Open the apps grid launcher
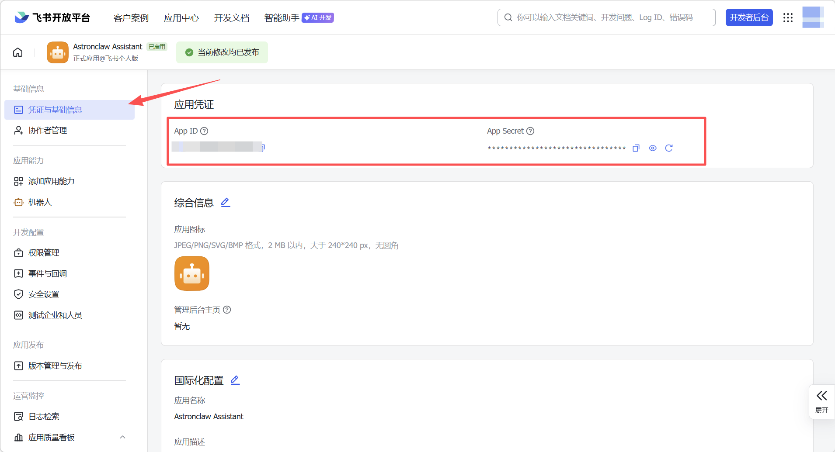Viewport: 835px width, 452px height. tap(788, 17)
